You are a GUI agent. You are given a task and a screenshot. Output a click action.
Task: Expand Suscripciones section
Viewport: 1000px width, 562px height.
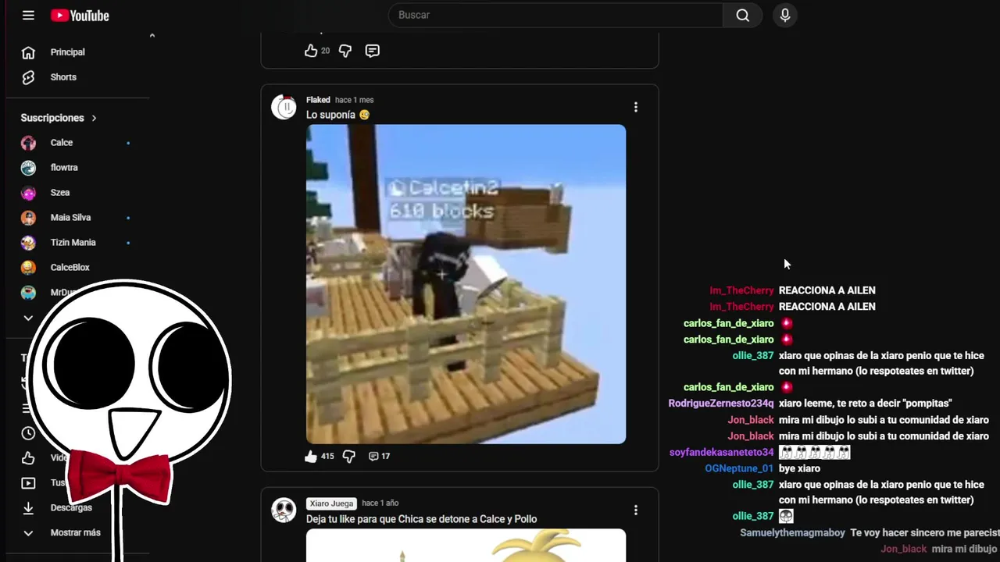click(x=59, y=118)
